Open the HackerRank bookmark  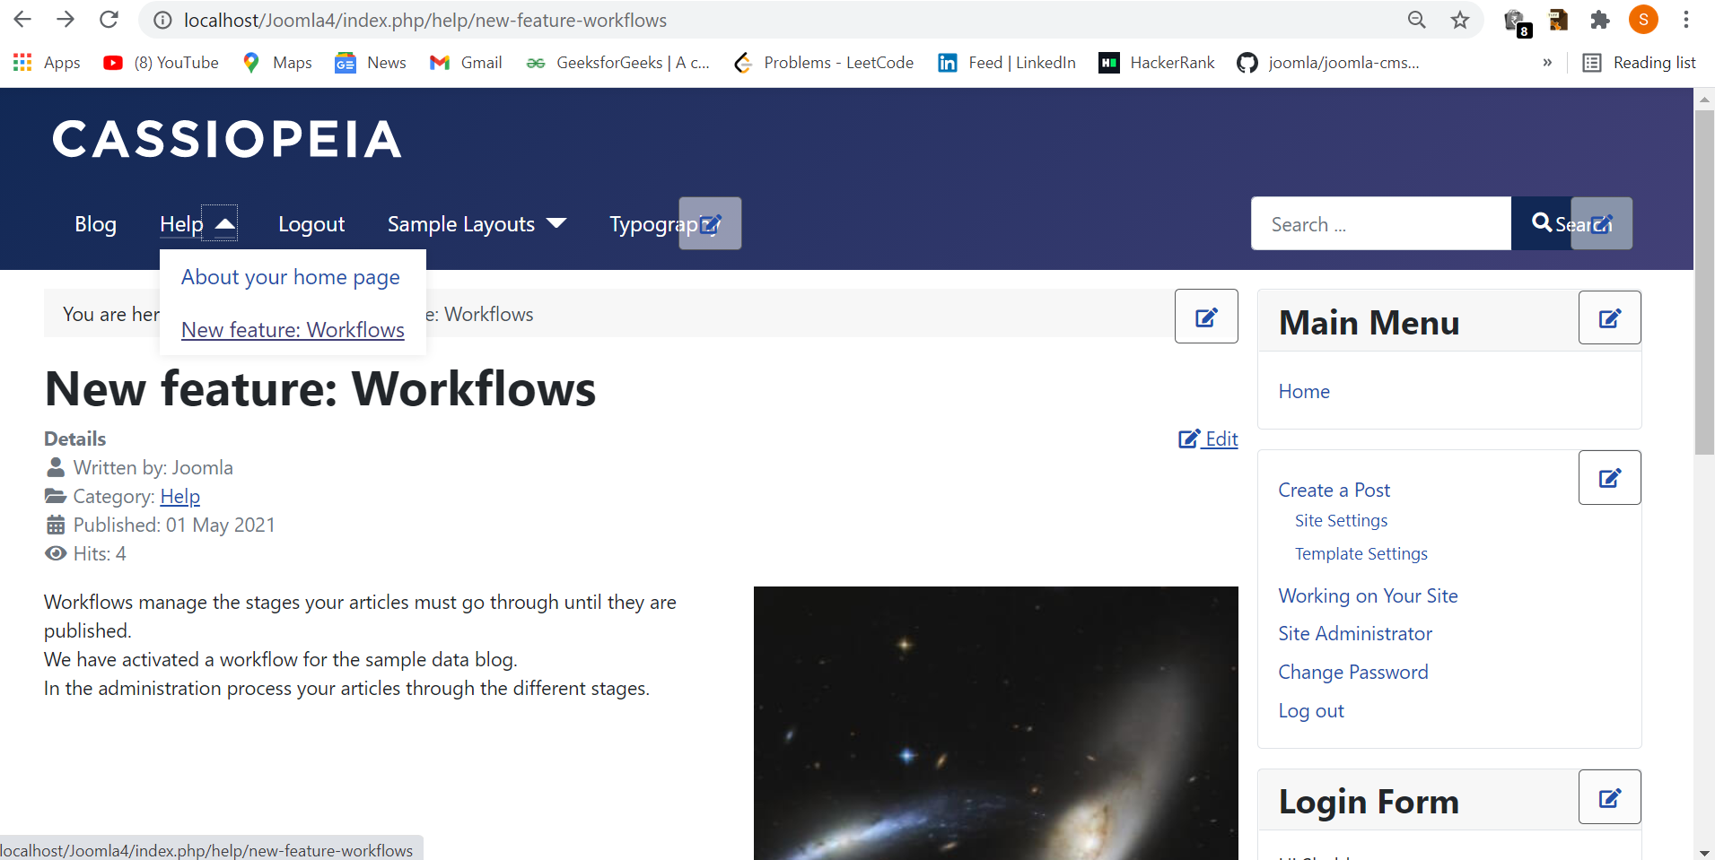coord(1157,63)
